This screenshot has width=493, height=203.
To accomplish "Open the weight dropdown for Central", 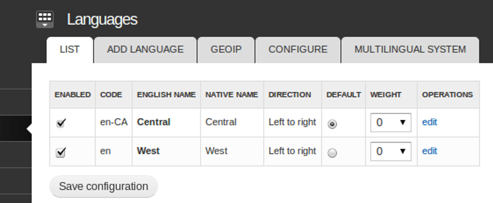I will pyautogui.click(x=390, y=123).
